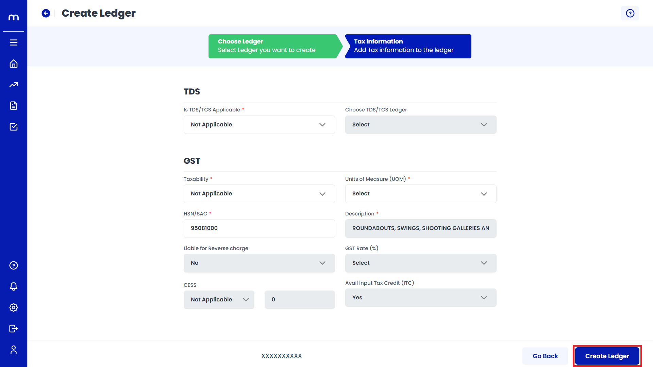Viewport: 653px width, 367px height.
Task: Select the Tax information step tab
Action: [x=408, y=46]
